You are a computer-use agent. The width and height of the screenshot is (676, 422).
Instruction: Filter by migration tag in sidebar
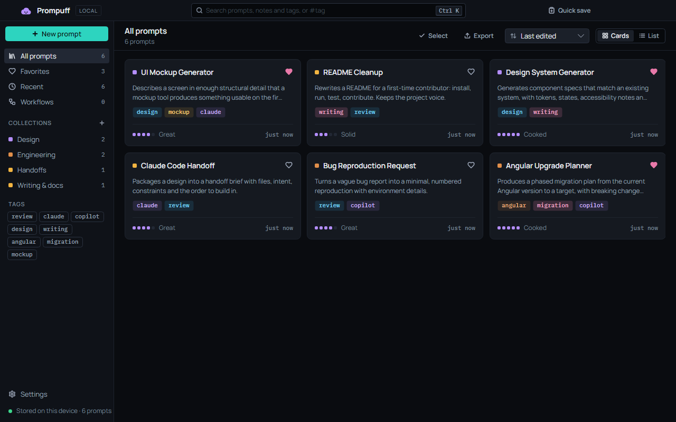(x=63, y=242)
